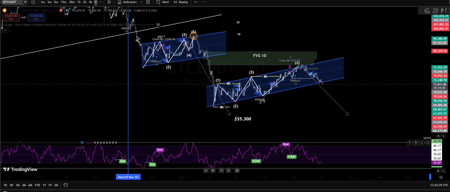Choose the 4h timeframe button
This screenshot has height=192, width=450.
(90, 2)
